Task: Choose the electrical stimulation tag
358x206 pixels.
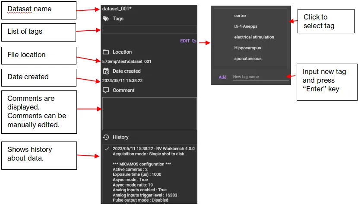Action: [254, 37]
